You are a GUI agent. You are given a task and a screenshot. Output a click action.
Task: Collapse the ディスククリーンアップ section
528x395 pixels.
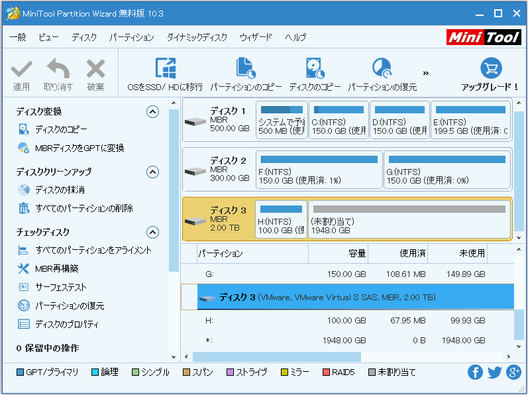(x=153, y=172)
